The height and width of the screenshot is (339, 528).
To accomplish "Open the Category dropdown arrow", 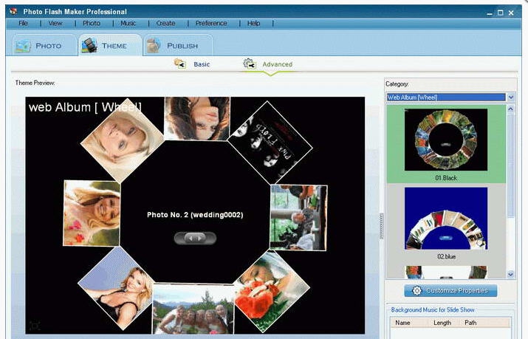I will pyautogui.click(x=511, y=97).
